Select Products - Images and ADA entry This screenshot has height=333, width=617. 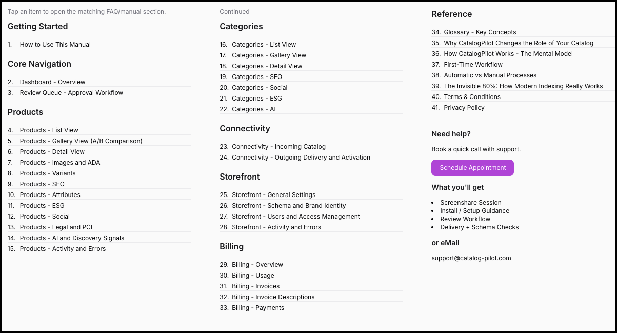pyautogui.click(x=60, y=163)
